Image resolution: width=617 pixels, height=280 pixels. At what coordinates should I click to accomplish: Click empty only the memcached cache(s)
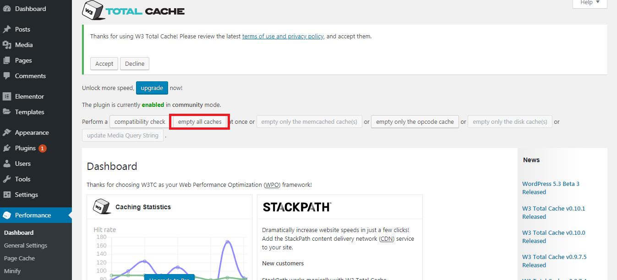pos(309,122)
